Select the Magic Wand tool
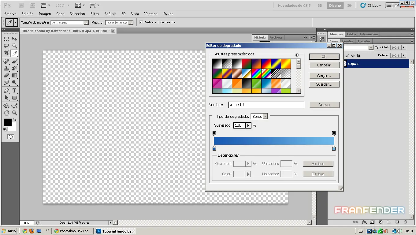Viewport: 416px width, 235px height. click(14, 46)
